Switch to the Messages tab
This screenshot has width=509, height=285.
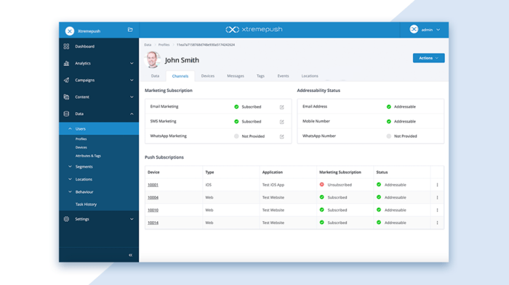tap(236, 76)
